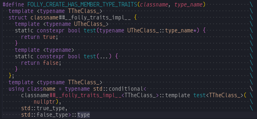Click 'return true;' statement

(x=40, y=37)
